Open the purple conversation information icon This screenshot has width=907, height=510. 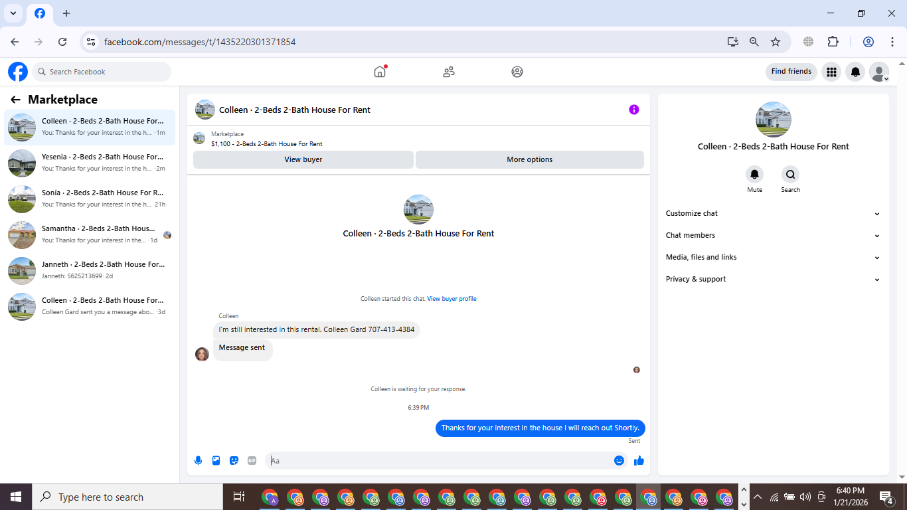coord(634,110)
